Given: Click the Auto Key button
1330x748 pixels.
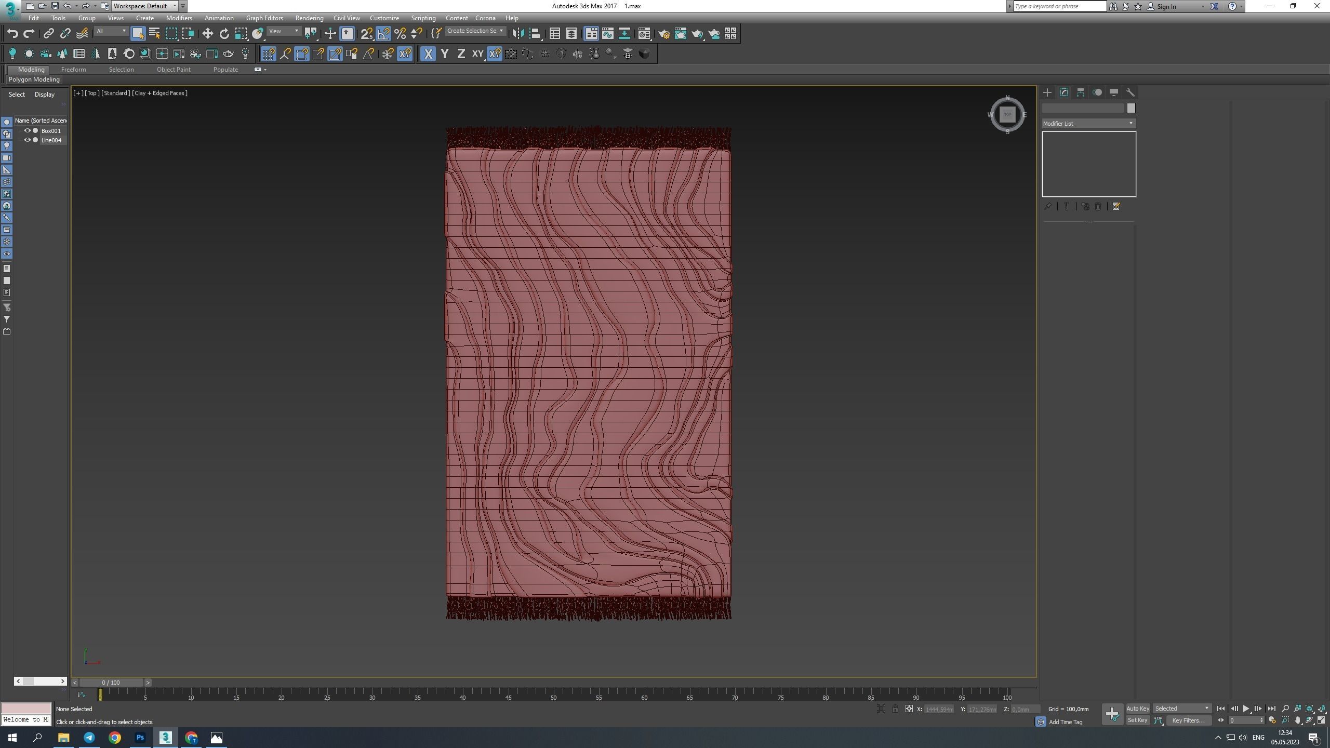Looking at the screenshot, I should pos(1138,709).
